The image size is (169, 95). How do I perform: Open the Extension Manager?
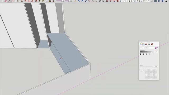pyautogui.click(x=118, y=1)
